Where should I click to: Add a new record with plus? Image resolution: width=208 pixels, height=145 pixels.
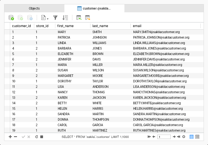[10, 137]
